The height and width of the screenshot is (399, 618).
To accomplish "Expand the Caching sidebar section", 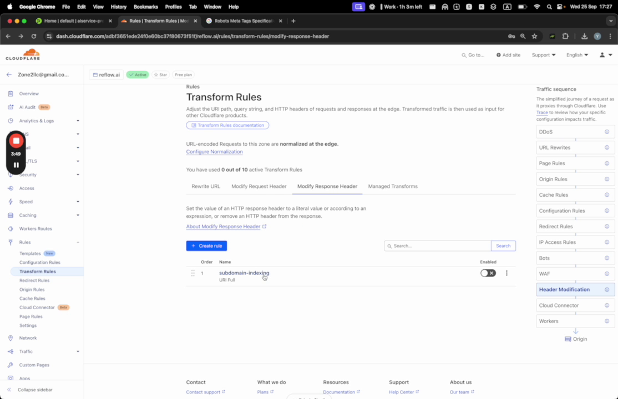I will tap(27, 215).
